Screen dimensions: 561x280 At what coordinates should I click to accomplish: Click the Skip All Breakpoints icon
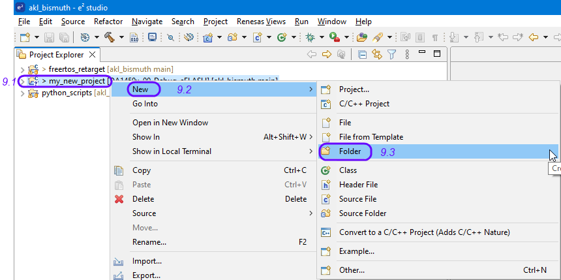click(x=171, y=37)
